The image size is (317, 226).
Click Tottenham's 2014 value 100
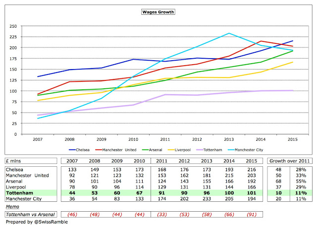229,193
